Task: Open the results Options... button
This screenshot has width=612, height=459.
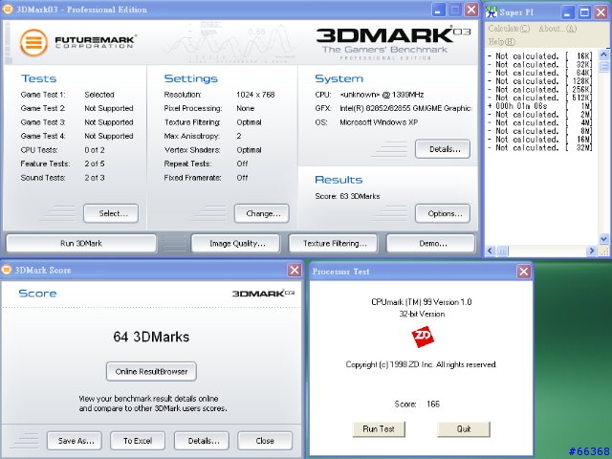Action: pos(443,213)
